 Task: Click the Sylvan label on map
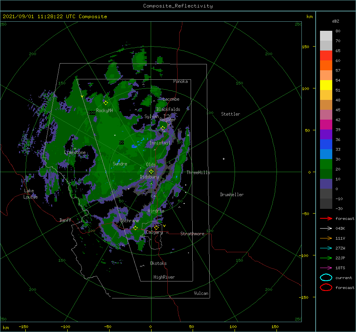[x=151, y=116]
